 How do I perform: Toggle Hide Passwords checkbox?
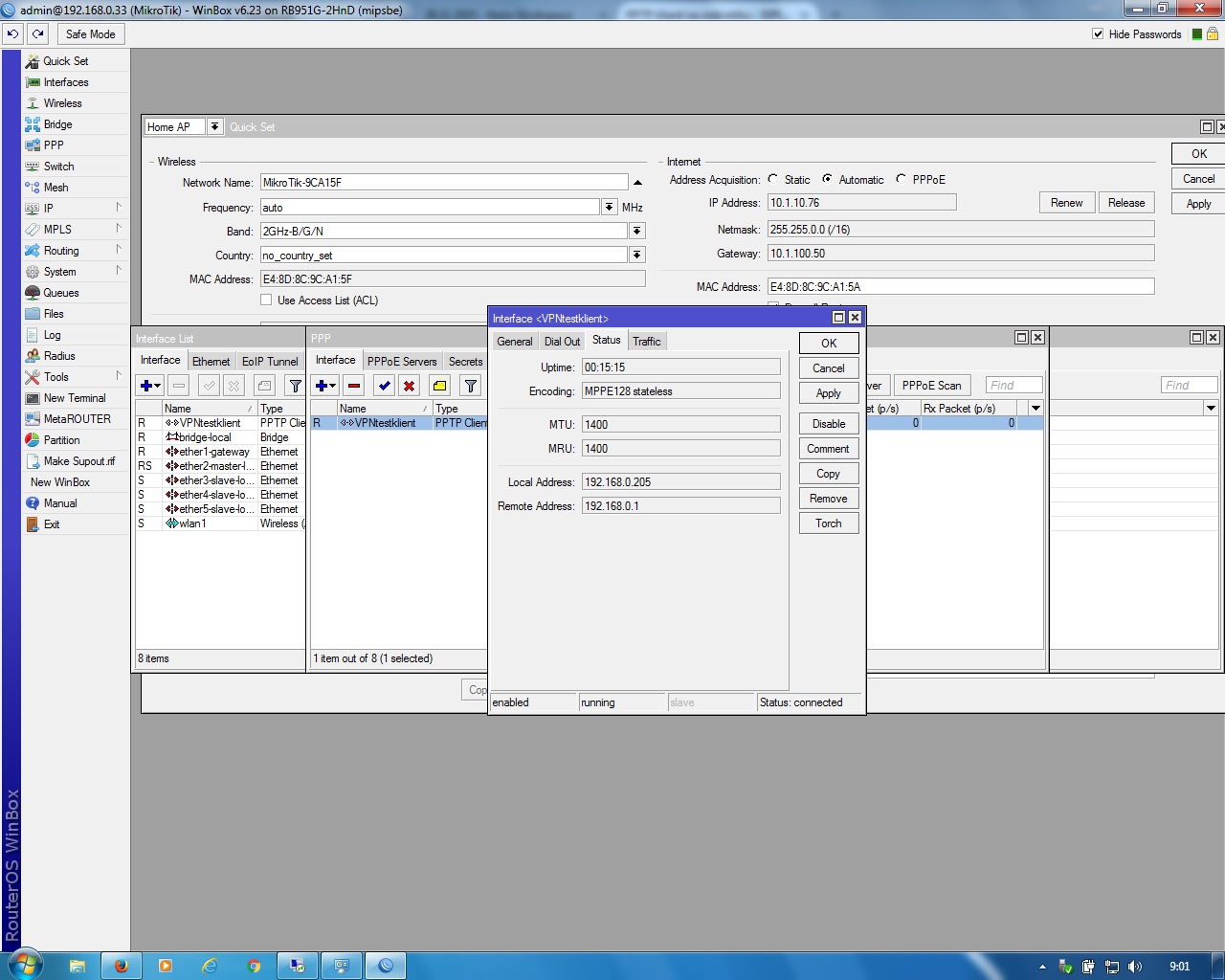tap(1098, 33)
